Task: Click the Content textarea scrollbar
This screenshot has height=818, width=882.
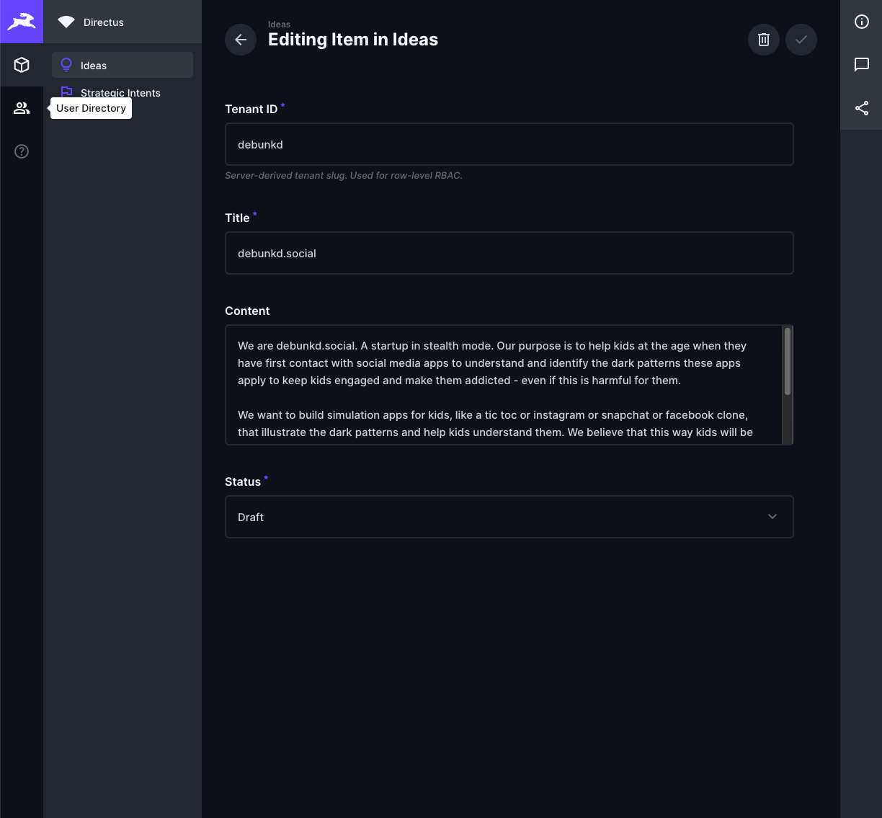Action: point(788,362)
